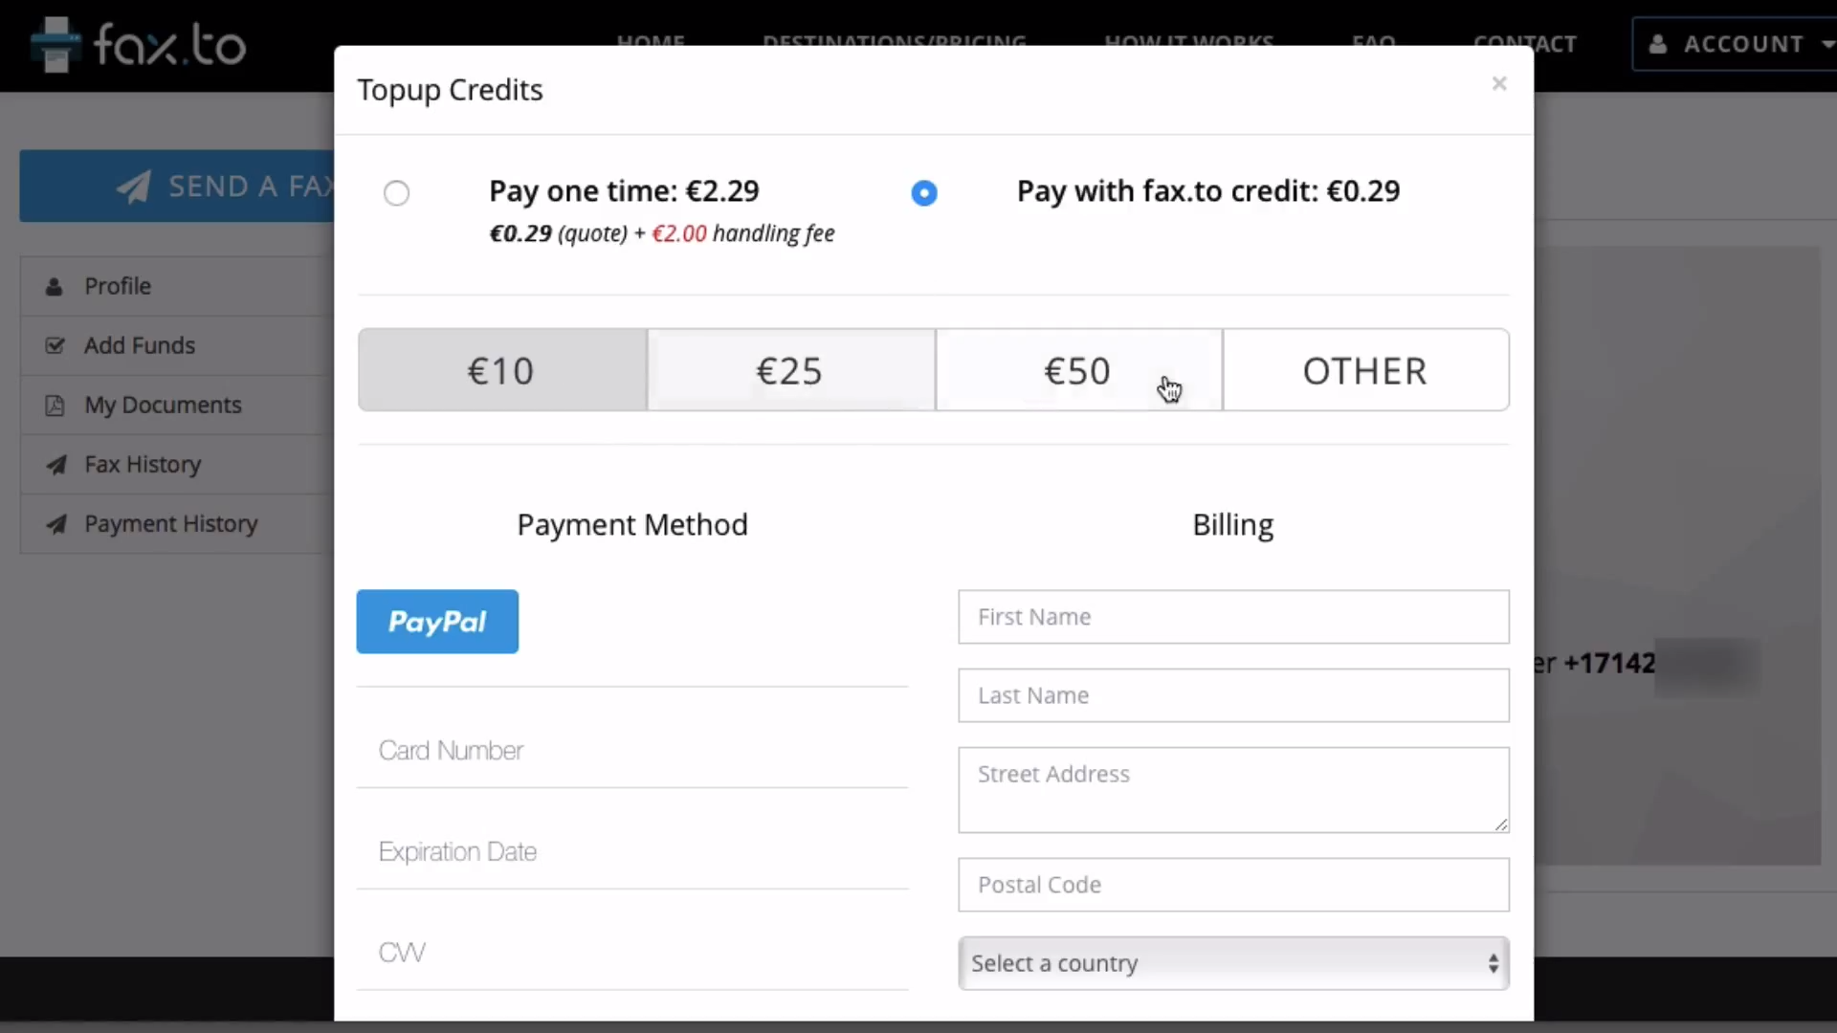
Task: Click the My Documents file icon
Action: [55, 406]
